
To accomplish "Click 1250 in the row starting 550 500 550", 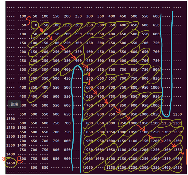I will point(177,114).
